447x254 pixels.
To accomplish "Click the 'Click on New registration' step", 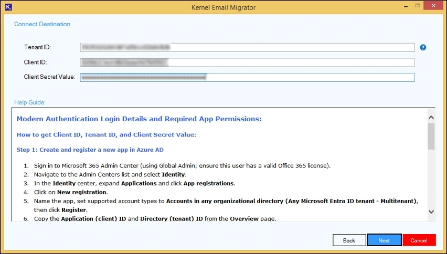I will (71, 192).
